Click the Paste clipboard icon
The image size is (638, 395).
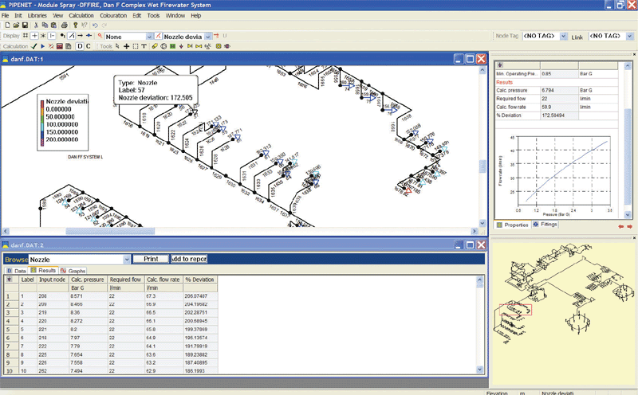coord(53,25)
